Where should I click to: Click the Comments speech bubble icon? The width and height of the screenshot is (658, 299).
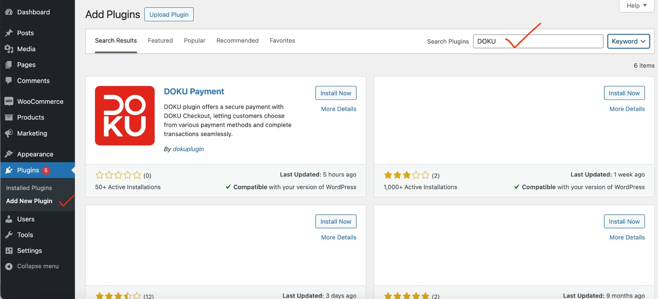(x=9, y=81)
